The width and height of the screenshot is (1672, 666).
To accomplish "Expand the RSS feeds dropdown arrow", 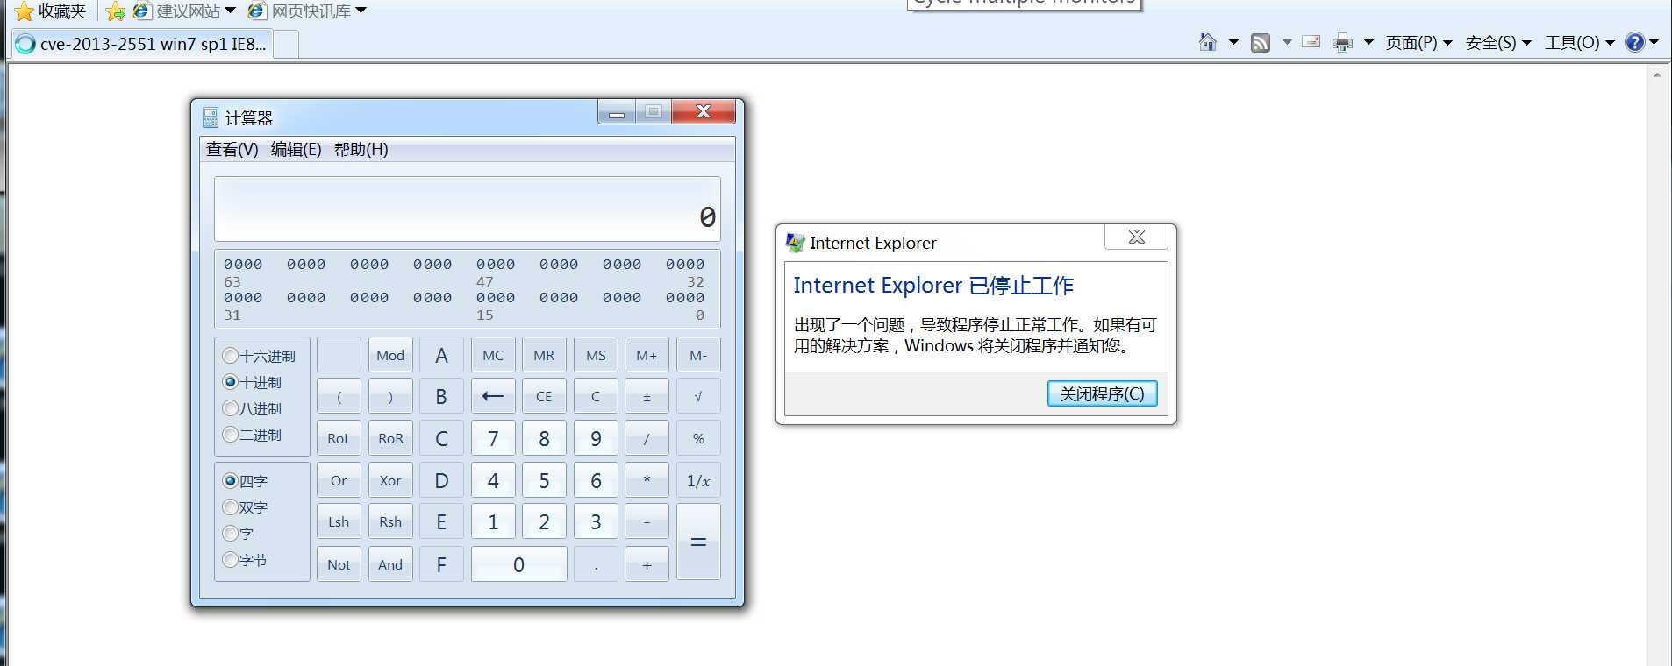I will (x=1287, y=42).
